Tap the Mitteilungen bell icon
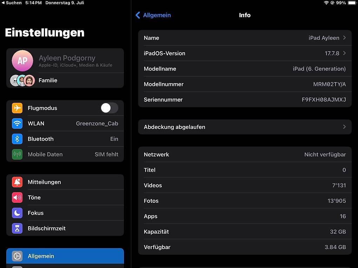 point(17,182)
